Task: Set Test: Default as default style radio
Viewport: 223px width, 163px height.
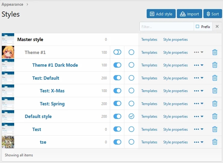Action: point(131,78)
